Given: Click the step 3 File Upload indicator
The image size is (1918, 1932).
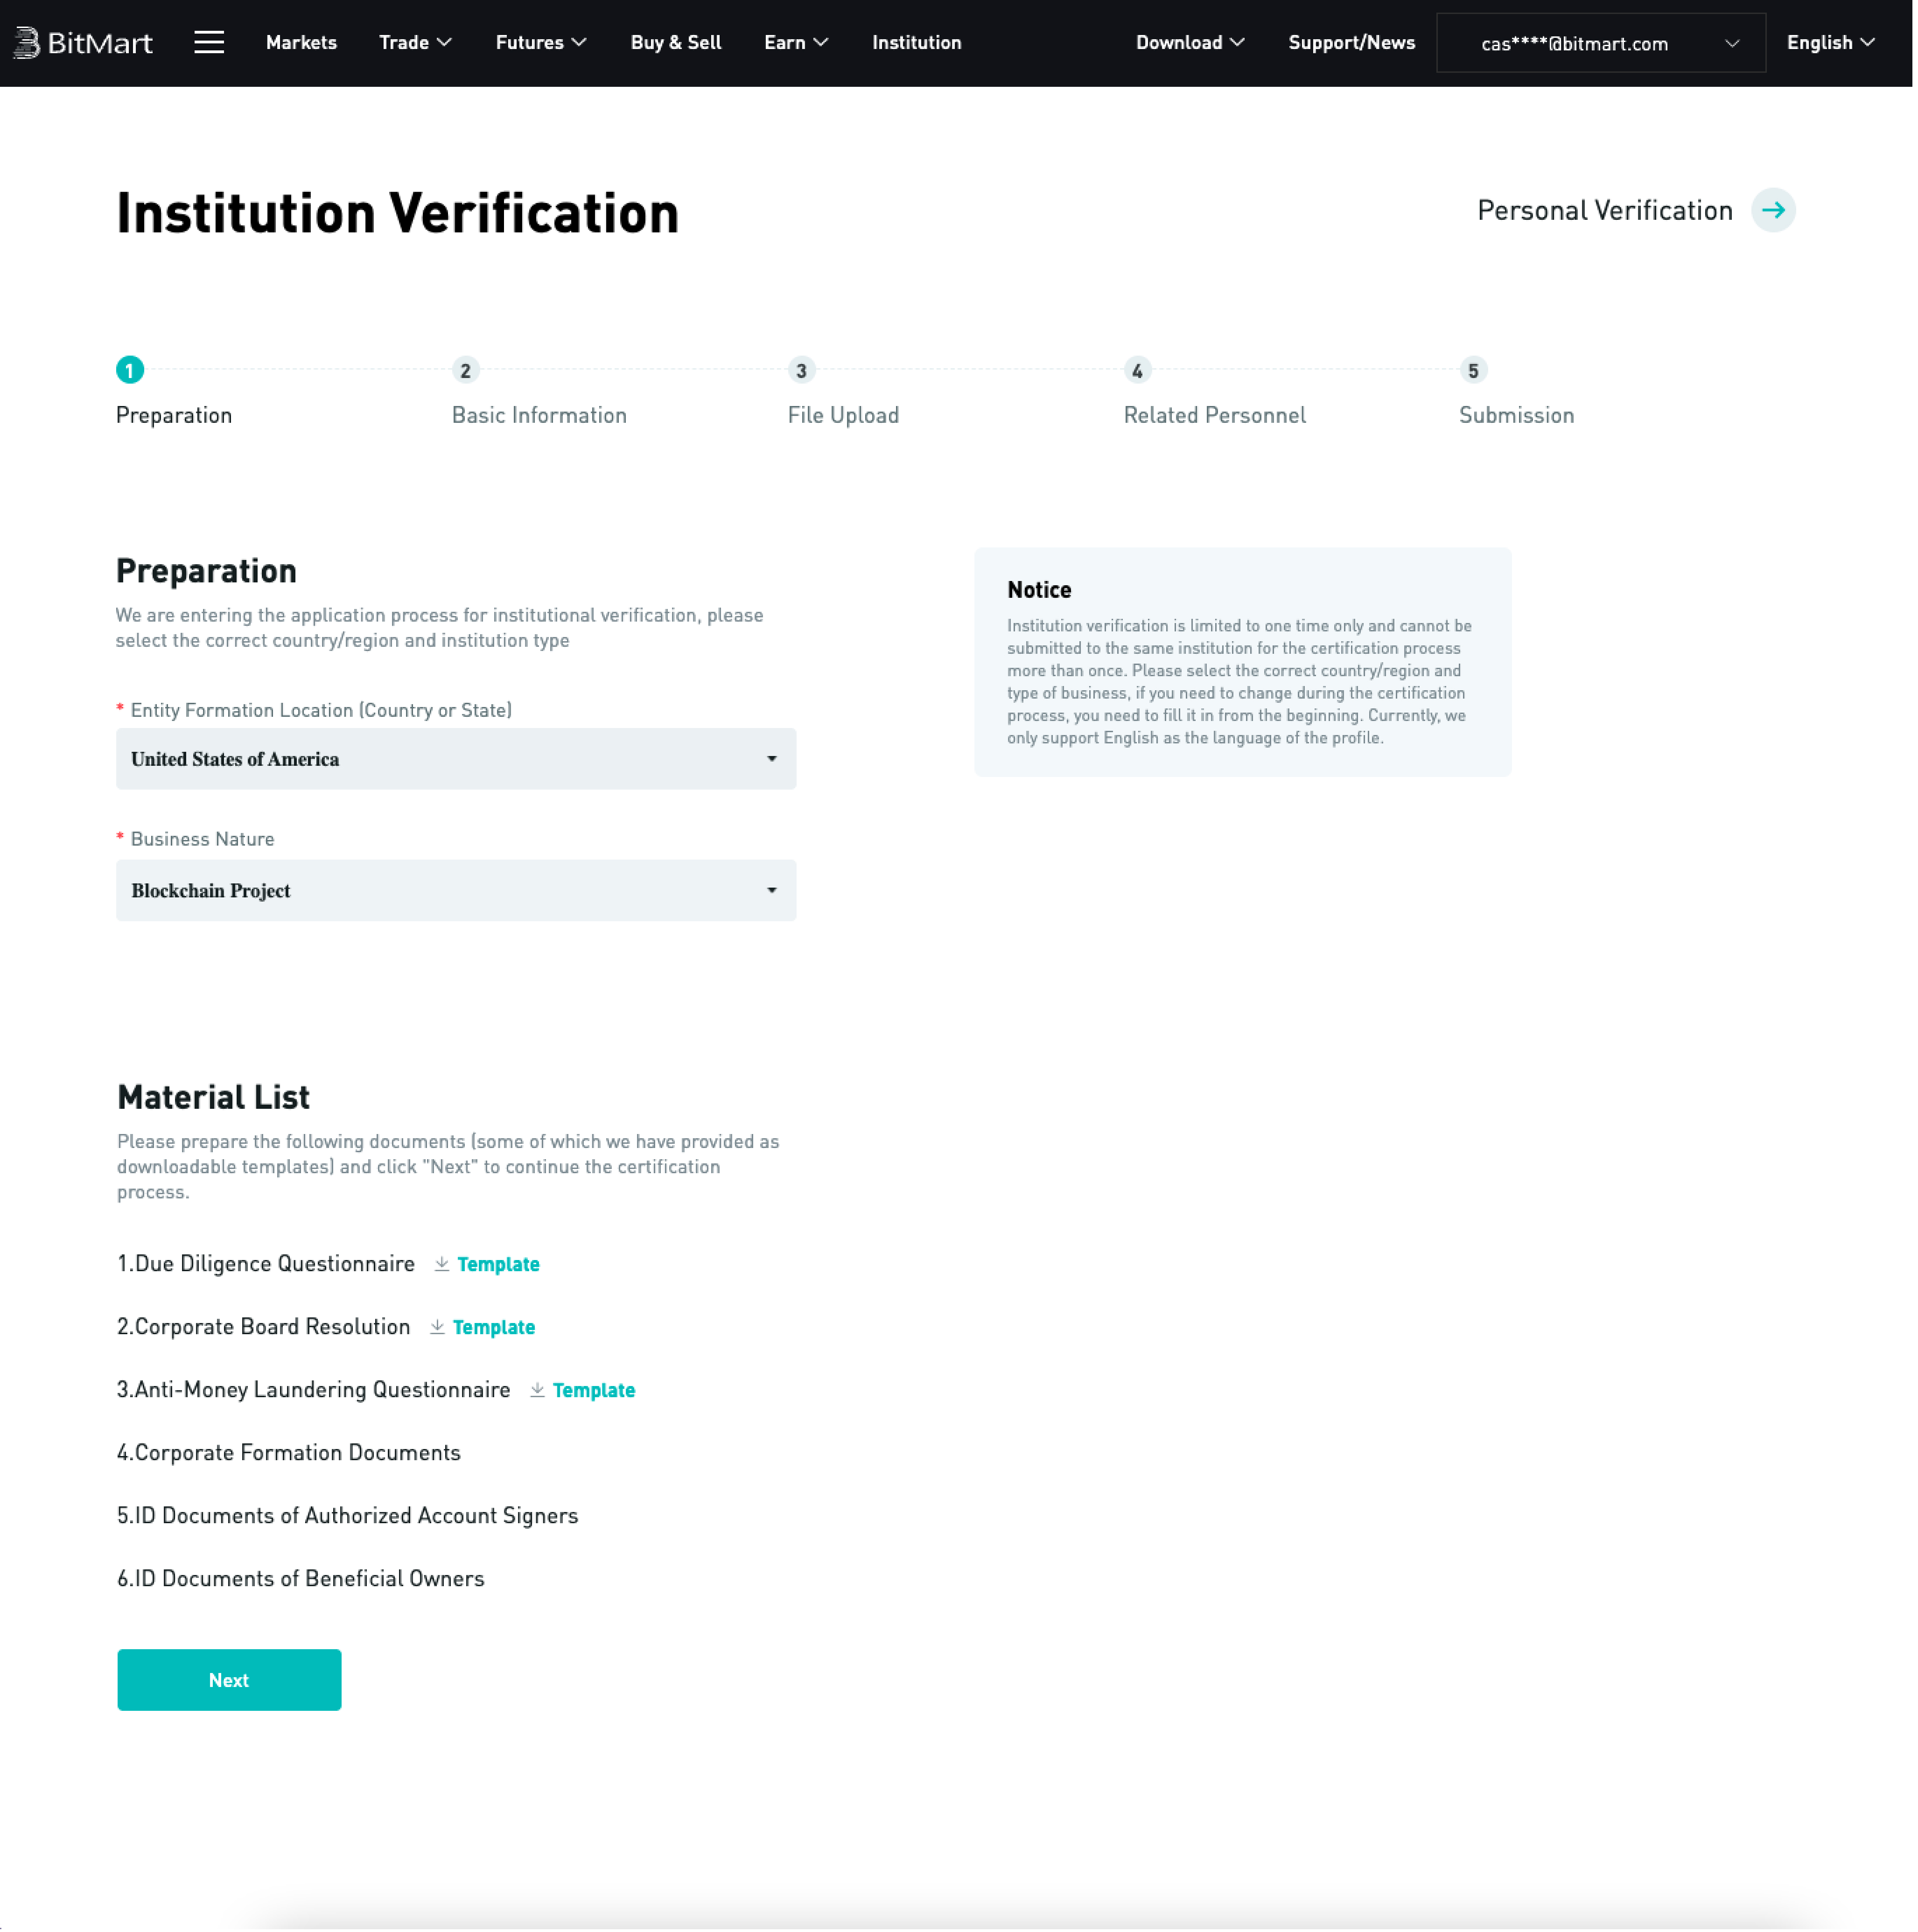Looking at the screenshot, I should [801, 369].
